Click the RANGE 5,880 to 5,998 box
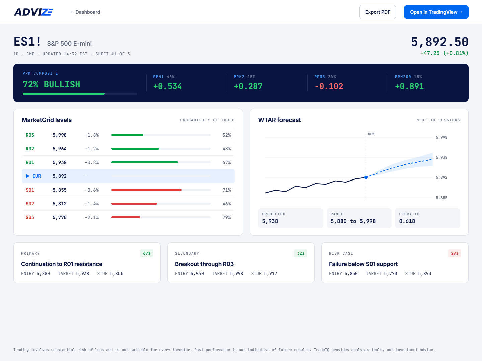The image size is (482, 361). [x=359, y=218]
